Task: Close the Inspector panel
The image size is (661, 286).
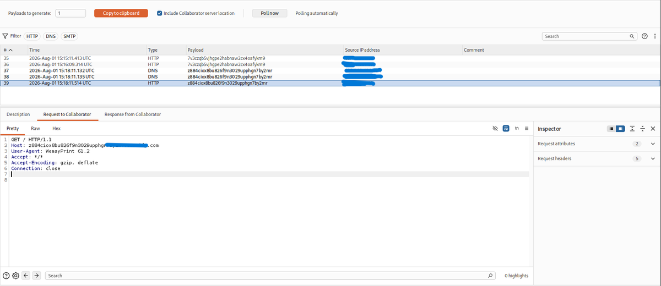Action: 653,129
